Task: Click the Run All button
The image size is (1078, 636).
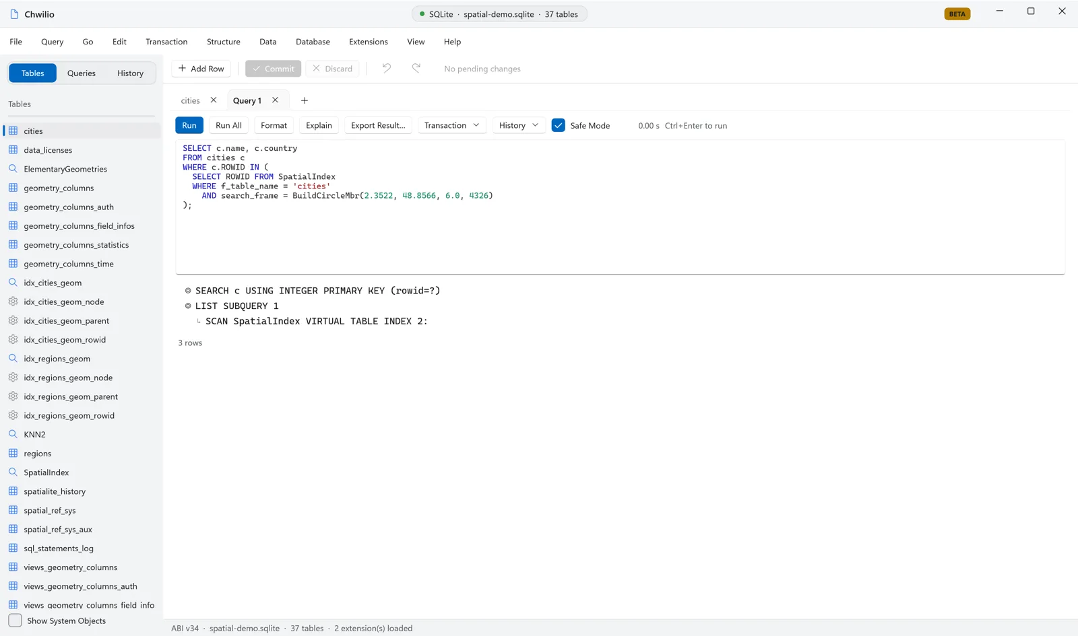Action: [x=228, y=125]
